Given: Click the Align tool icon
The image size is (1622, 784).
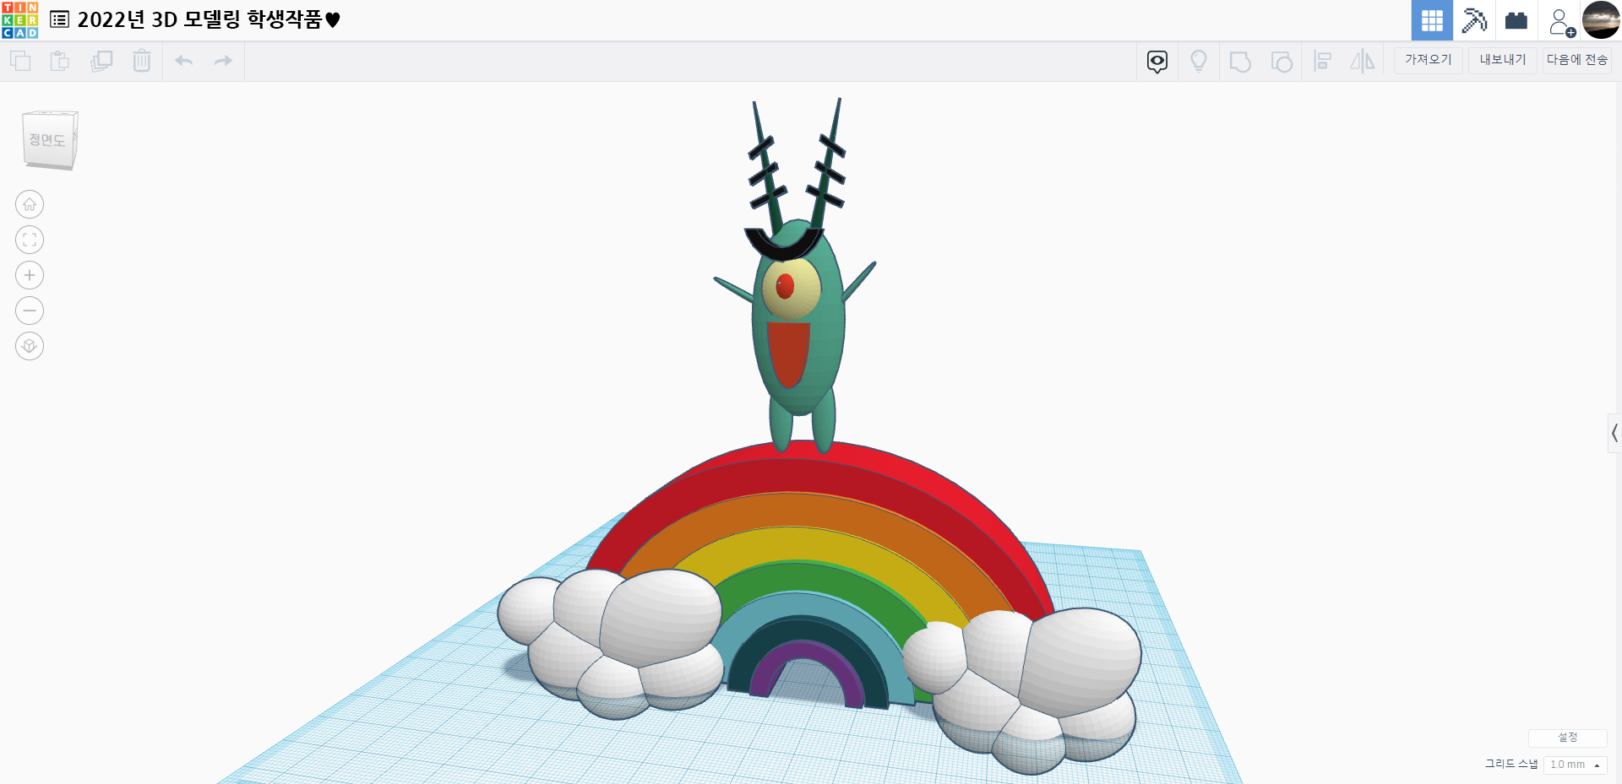Looking at the screenshot, I should [1323, 61].
